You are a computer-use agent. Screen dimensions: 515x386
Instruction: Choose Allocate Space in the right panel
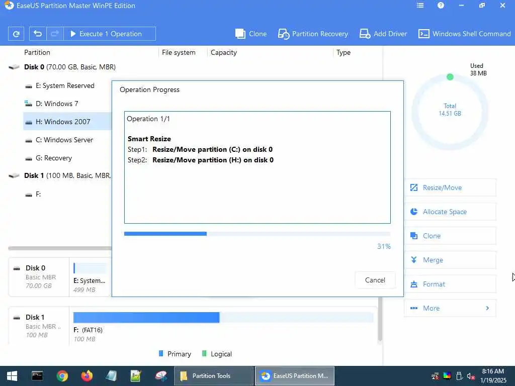click(x=450, y=212)
